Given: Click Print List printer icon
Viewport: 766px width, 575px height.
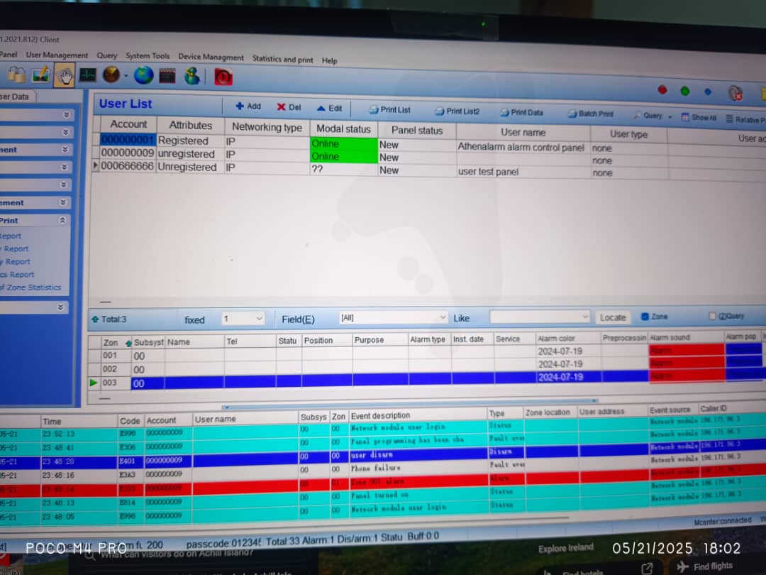Looking at the screenshot, I should pos(374,109).
